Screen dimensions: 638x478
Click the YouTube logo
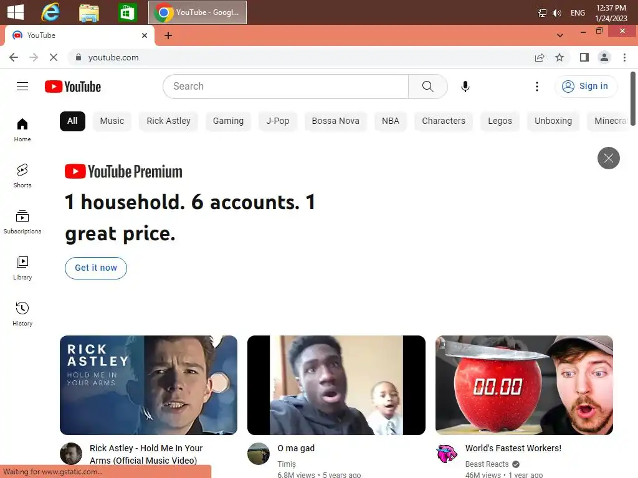73,87
